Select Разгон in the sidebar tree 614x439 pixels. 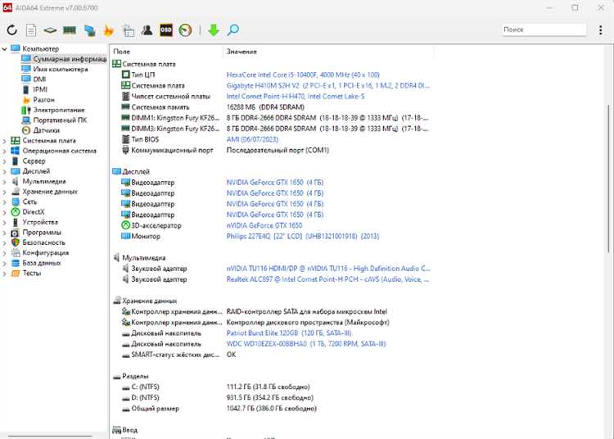pos(44,100)
